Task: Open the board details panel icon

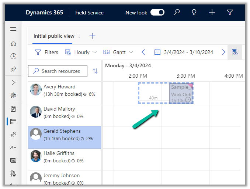Action: tap(235, 52)
